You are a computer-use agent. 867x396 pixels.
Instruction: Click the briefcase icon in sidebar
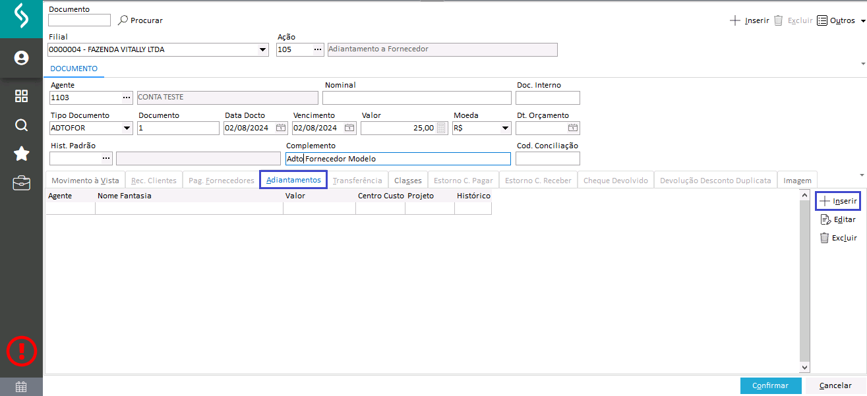coord(21,183)
